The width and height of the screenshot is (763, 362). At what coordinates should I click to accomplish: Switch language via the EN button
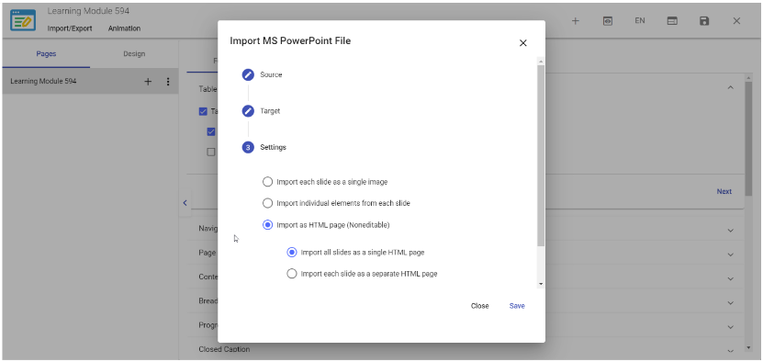point(640,21)
